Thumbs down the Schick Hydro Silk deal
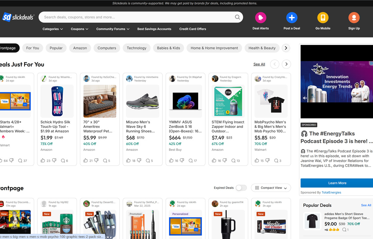 click(54, 160)
